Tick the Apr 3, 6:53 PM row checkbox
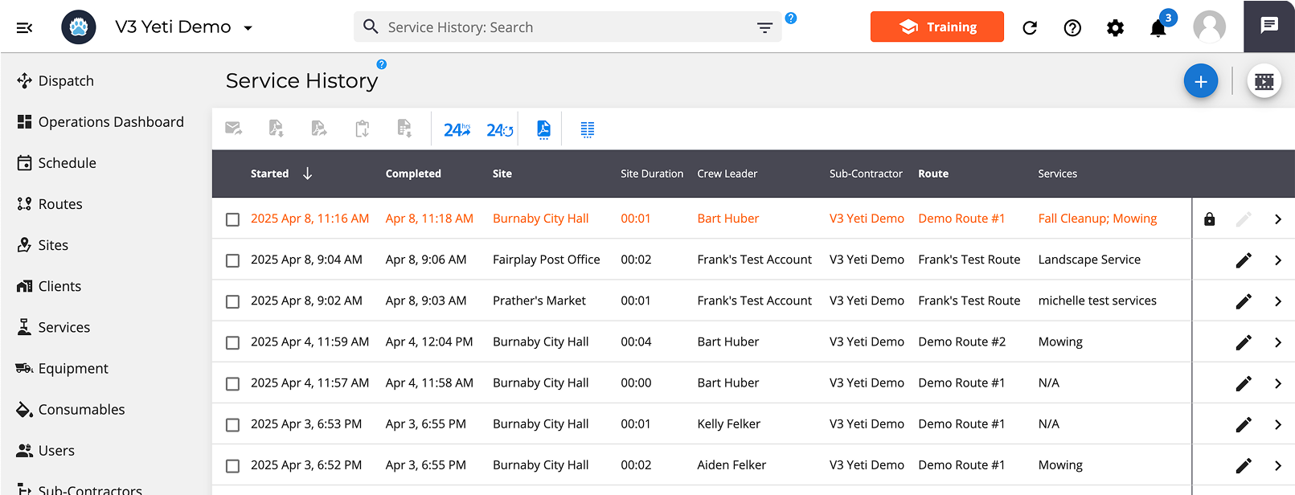 point(233,424)
